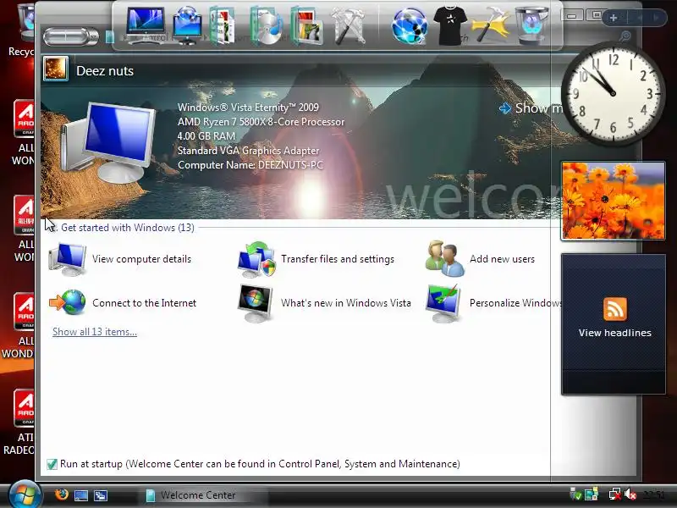Click the black t-shirt dock icon
Viewport: 677px width, 508px height.
(x=450, y=26)
